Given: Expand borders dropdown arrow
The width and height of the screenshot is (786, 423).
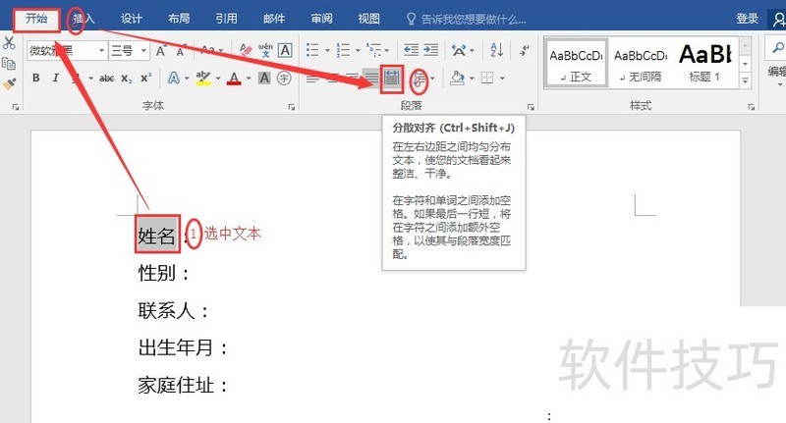Looking at the screenshot, I should 502,78.
